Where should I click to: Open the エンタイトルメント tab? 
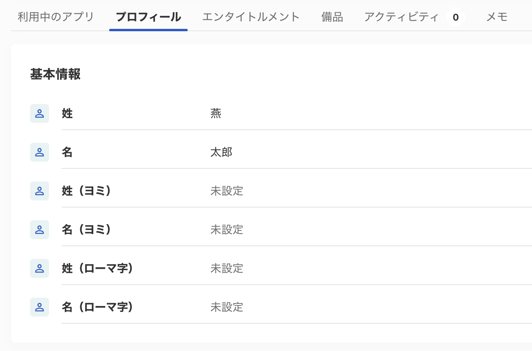tap(251, 17)
